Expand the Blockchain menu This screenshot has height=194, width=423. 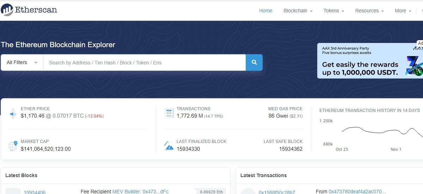click(x=298, y=11)
